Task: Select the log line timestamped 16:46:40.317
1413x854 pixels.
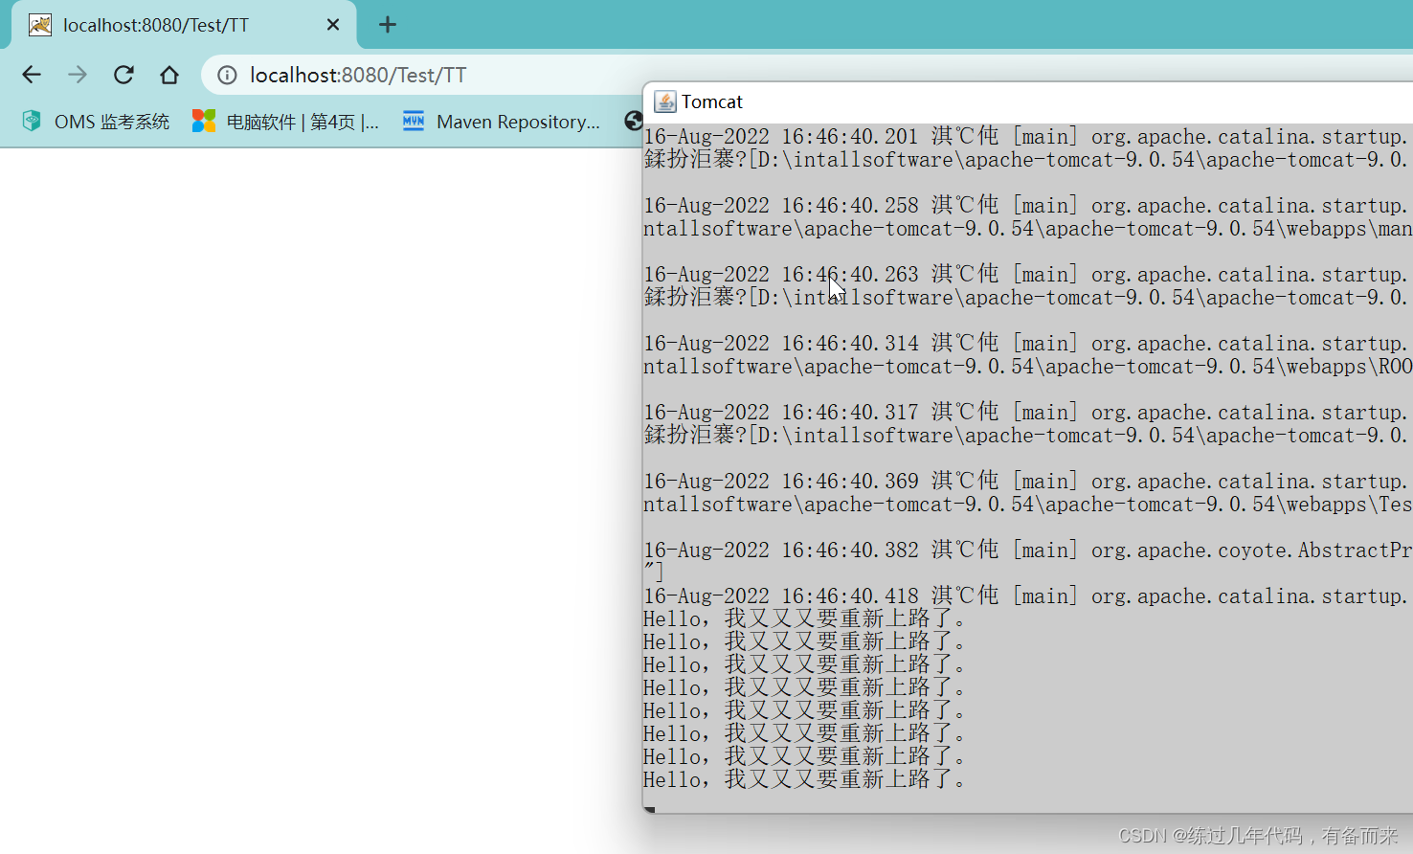Action: [x=1027, y=413]
